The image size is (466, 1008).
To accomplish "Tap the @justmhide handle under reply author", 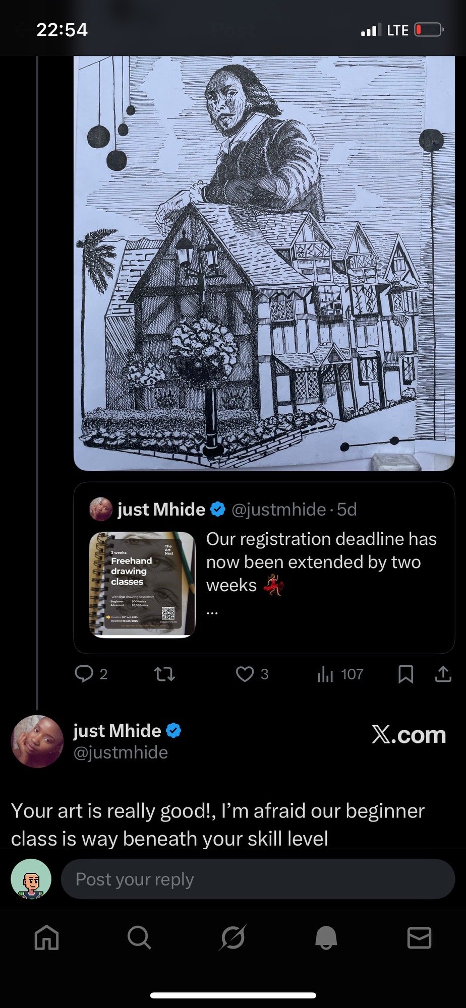I will [x=121, y=752].
